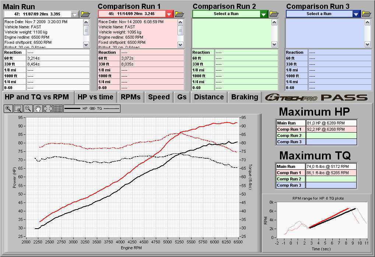Open folder icon for Main Run
Screen dimensions: 375x257
pos(85,14)
